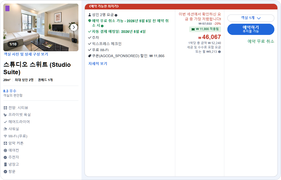Click the blackout curtain (암막 커튼) icon
The height and width of the screenshot is (180, 281).
click(4, 143)
